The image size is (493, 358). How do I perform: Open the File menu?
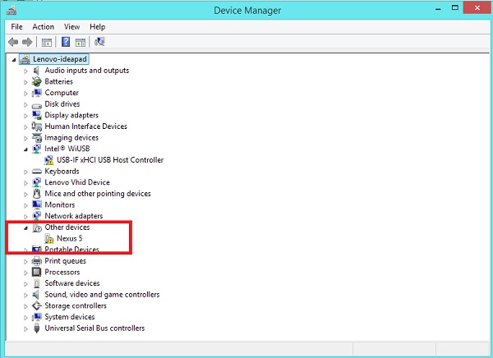click(17, 26)
